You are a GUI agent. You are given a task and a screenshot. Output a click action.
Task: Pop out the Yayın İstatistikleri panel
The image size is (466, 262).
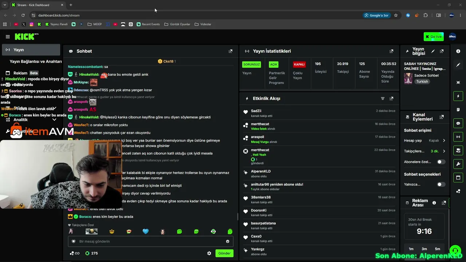(x=391, y=51)
